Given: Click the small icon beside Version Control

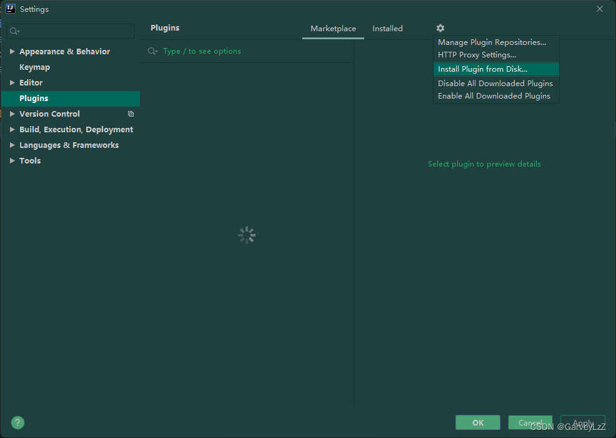Looking at the screenshot, I should (x=131, y=114).
